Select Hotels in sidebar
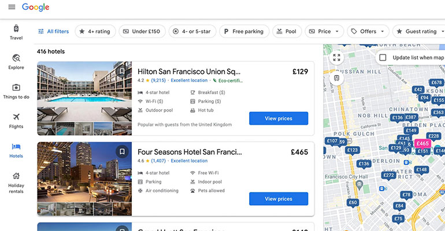445x231 pixels. coord(16,150)
